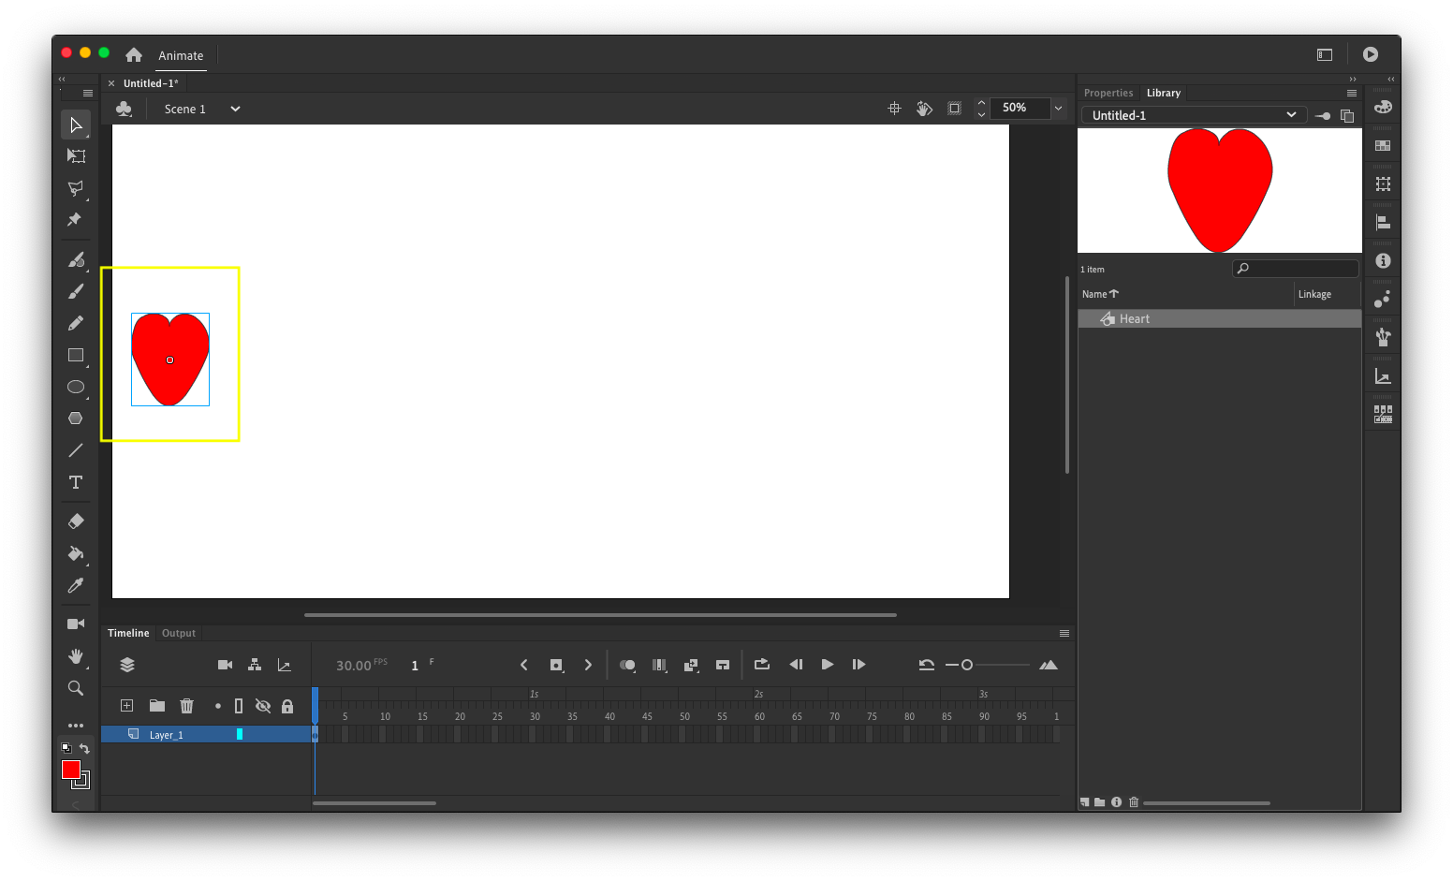Expand the Scene 1 breadcrumb dropdown
1453x881 pixels.
234,109
